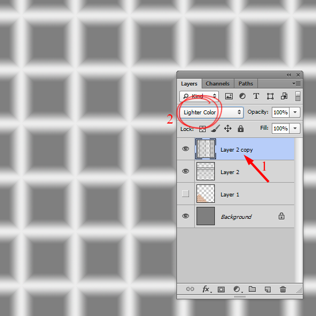Screen dimensions: 316x316
Task: Click the Link layers icon
Action: (190, 289)
